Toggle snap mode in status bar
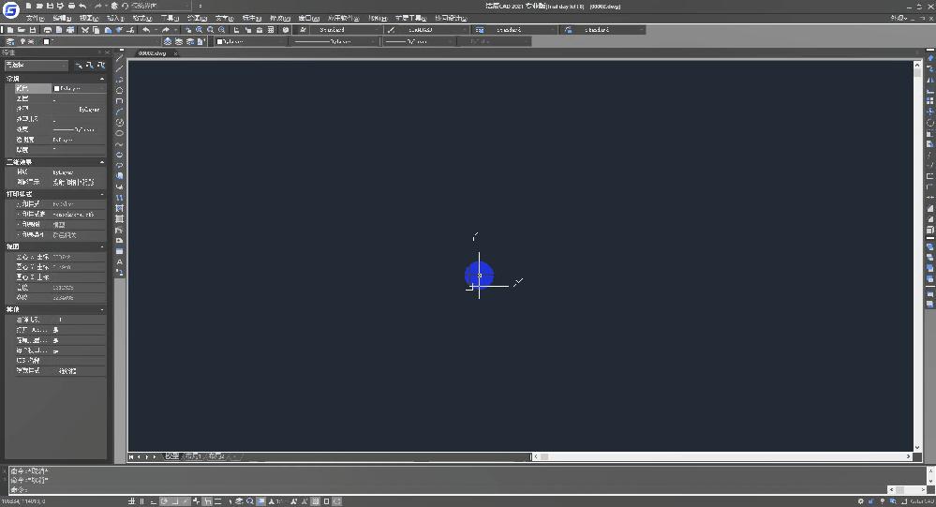The height and width of the screenshot is (507, 936). coord(132,501)
